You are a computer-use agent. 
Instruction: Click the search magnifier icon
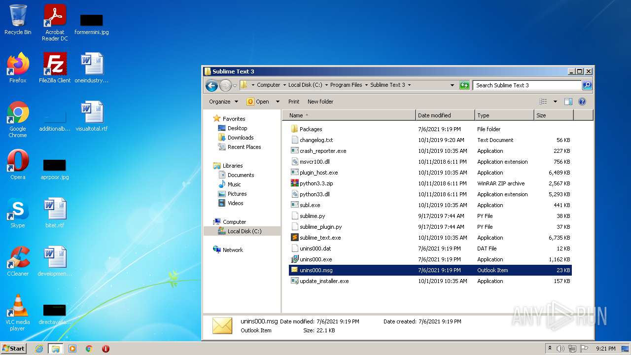click(x=587, y=85)
